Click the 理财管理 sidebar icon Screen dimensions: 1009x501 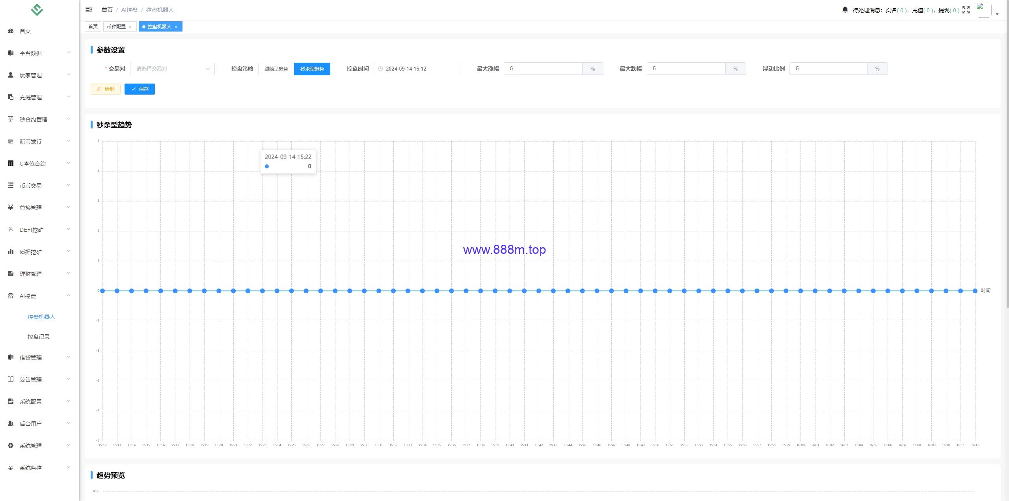pyautogui.click(x=11, y=274)
